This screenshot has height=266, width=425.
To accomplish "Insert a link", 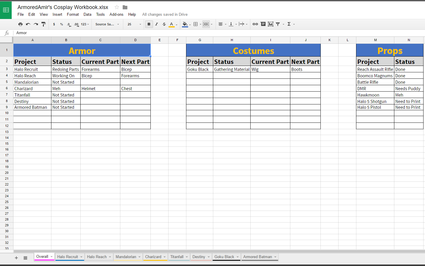I will [x=255, y=24].
